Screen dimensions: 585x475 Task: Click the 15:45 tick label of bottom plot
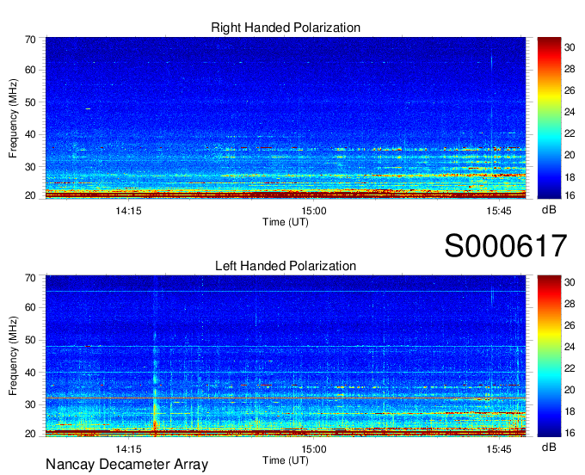click(x=499, y=449)
